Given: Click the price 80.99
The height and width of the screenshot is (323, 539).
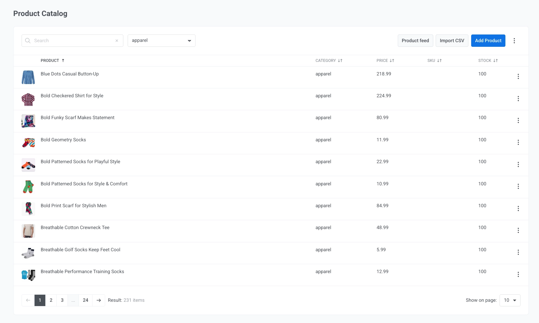Looking at the screenshot, I should [382, 118].
